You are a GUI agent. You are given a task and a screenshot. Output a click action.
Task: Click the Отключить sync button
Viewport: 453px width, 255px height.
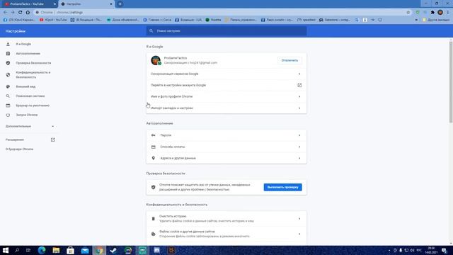point(289,60)
